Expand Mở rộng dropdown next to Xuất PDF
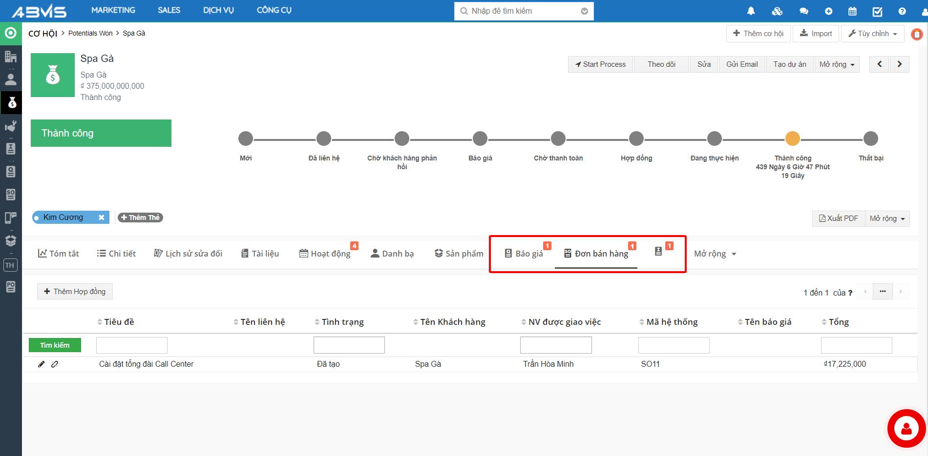The height and width of the screenshot is (456, 928). click(x=886, y=218)
